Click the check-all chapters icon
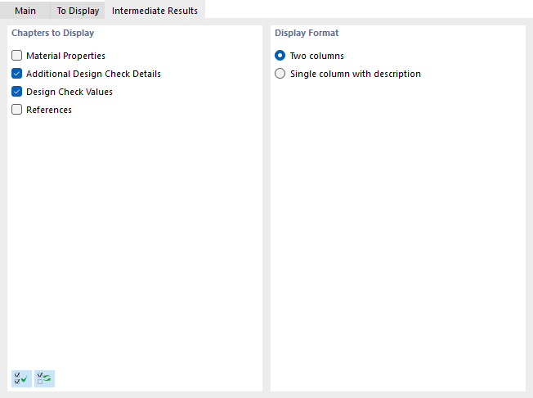 [x=21, y=378]
